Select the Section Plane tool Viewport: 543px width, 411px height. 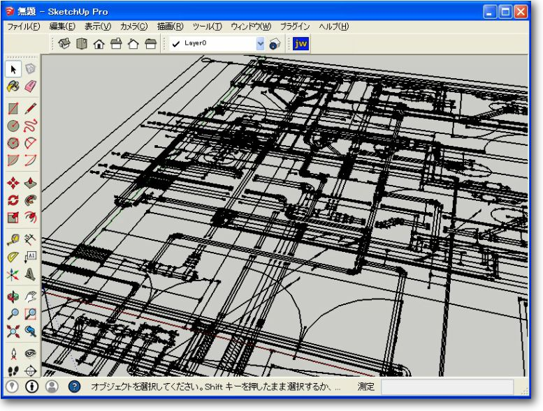tap(31, 371)
